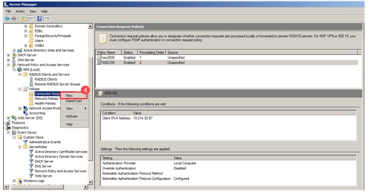Click the Policies scroll icon in tree
Screen dimensions: 369x195
(26, 89)
